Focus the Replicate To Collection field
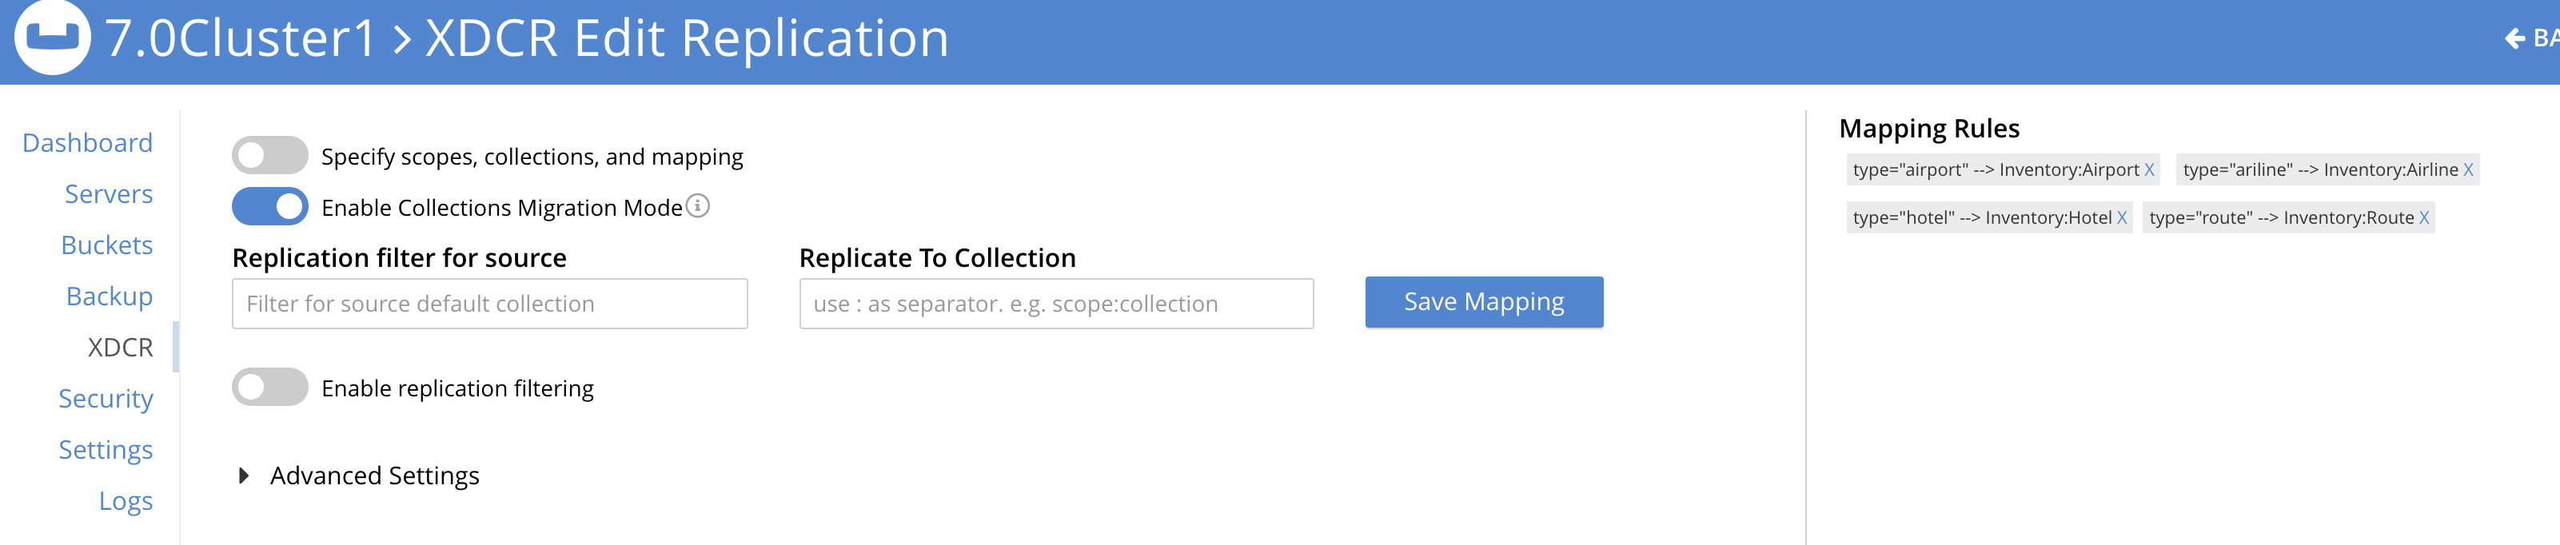Viewport: 2560px width, 545px height. pos(1056,304)
